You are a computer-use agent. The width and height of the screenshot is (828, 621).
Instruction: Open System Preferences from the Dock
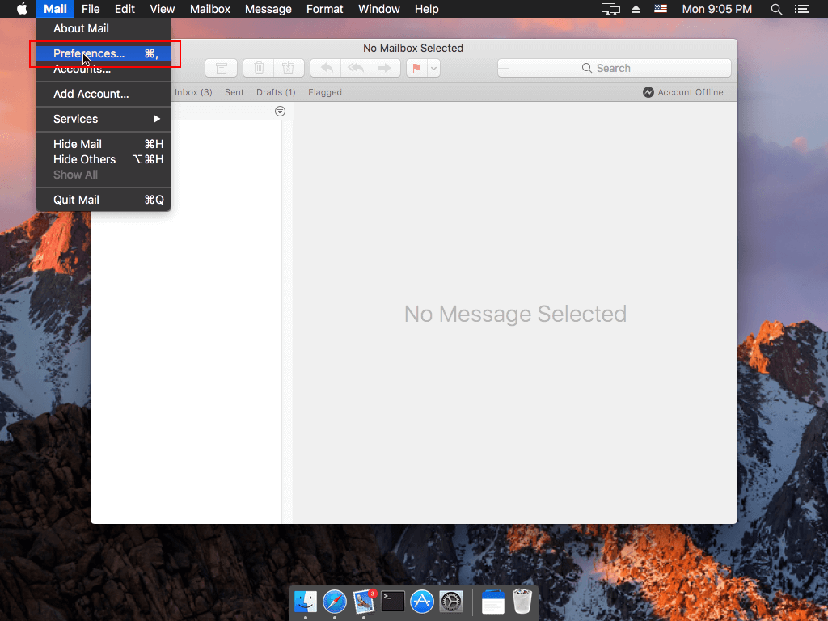tap(450, 602)
